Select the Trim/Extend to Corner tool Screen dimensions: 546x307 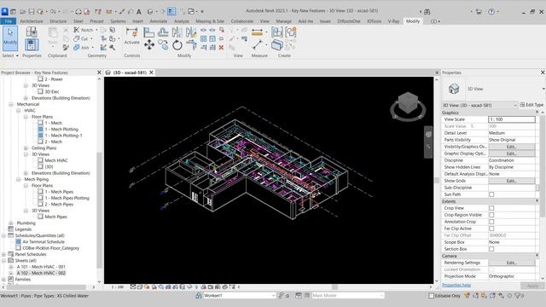(x=191, y=44)
